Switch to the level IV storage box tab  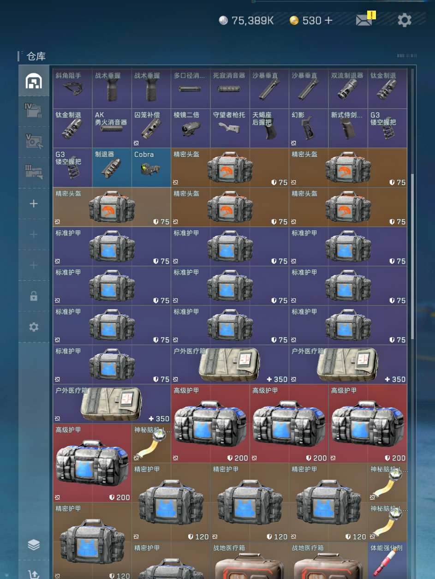pos(34,111)
